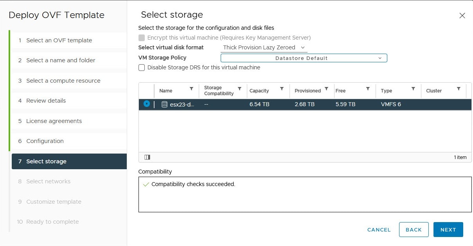Toggle Encrypt this virtual machine checkbox
473x246 pixels.
pos(142,38)
